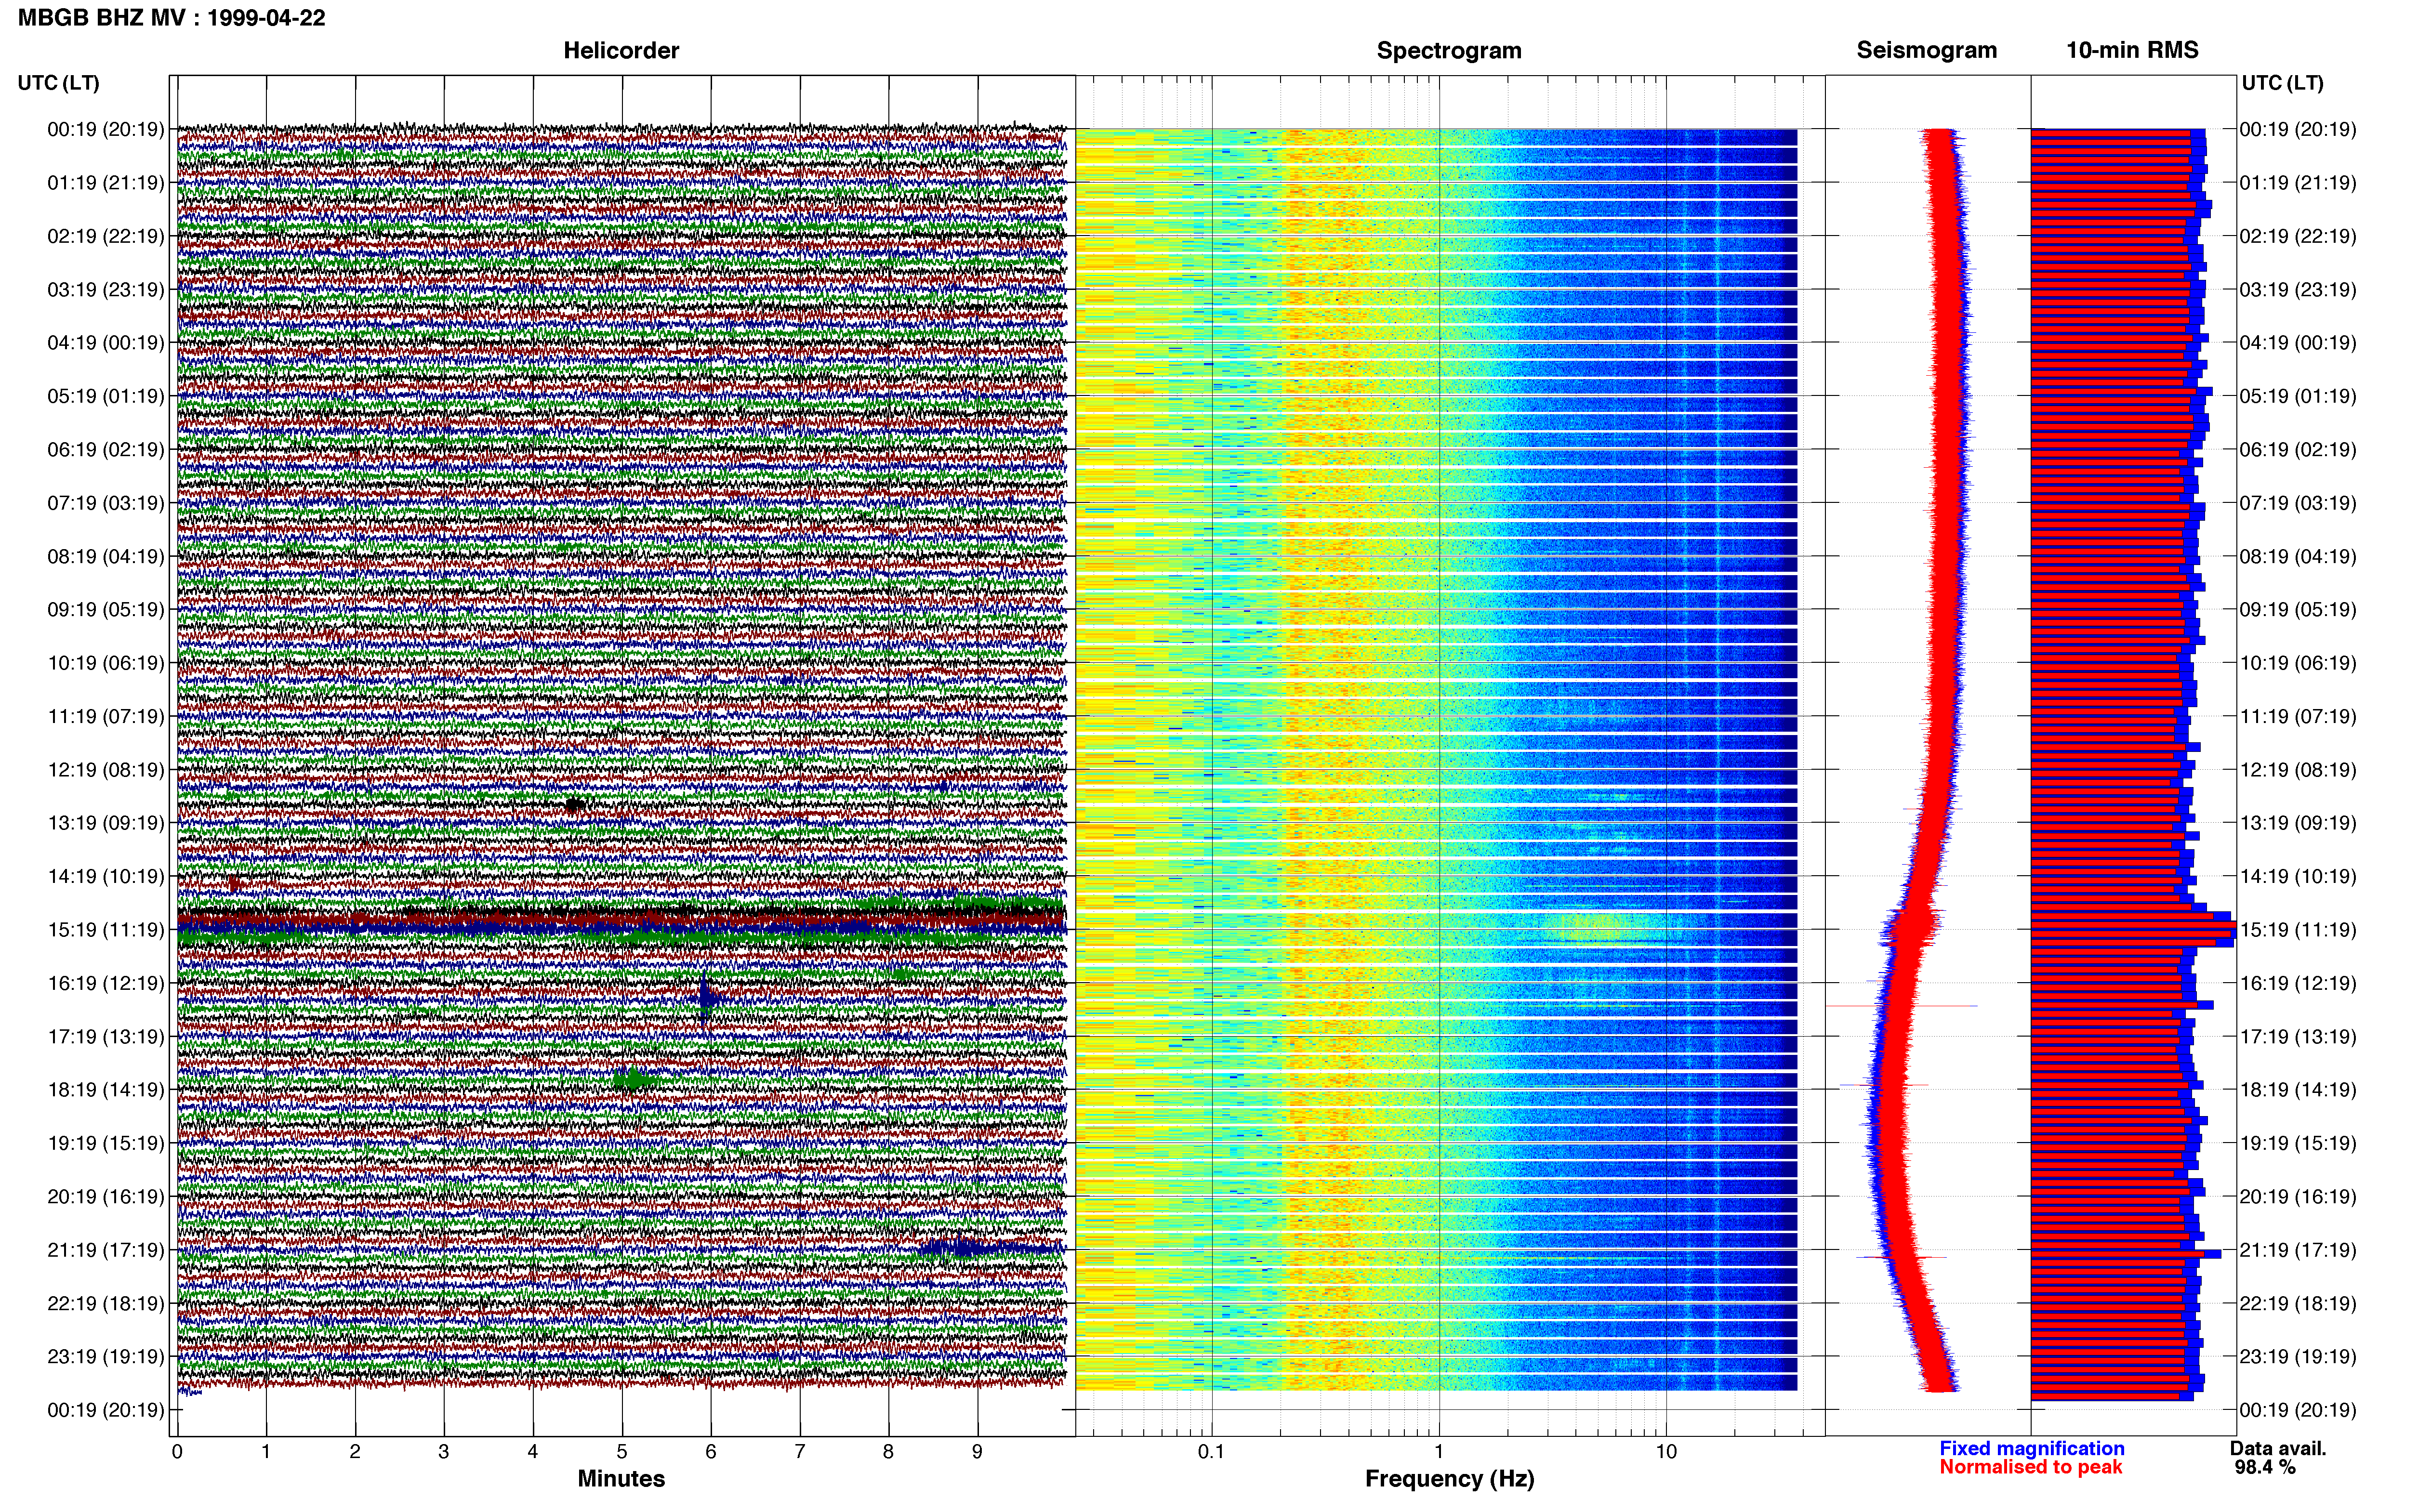This screenshot has height=1512, width=2418.
Task: Click left time label 11:19 (07:19)
Action: point(106,716)
